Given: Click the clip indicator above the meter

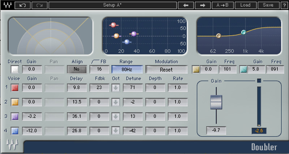Looking at the screenshot, I should pos(259,81).
